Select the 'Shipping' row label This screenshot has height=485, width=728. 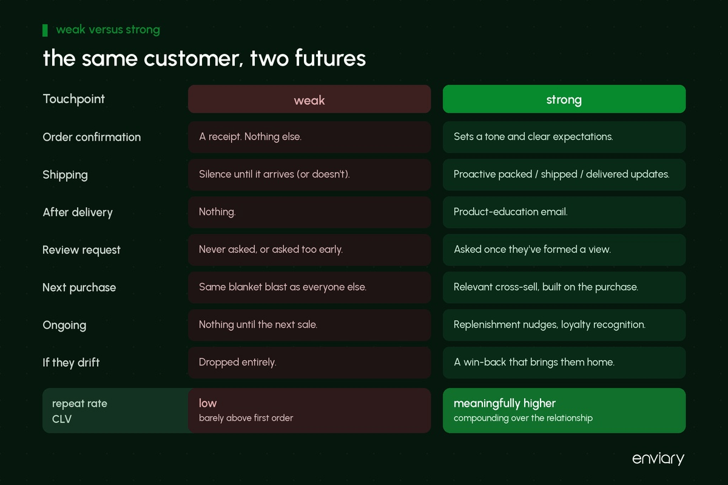pos(65,175)
